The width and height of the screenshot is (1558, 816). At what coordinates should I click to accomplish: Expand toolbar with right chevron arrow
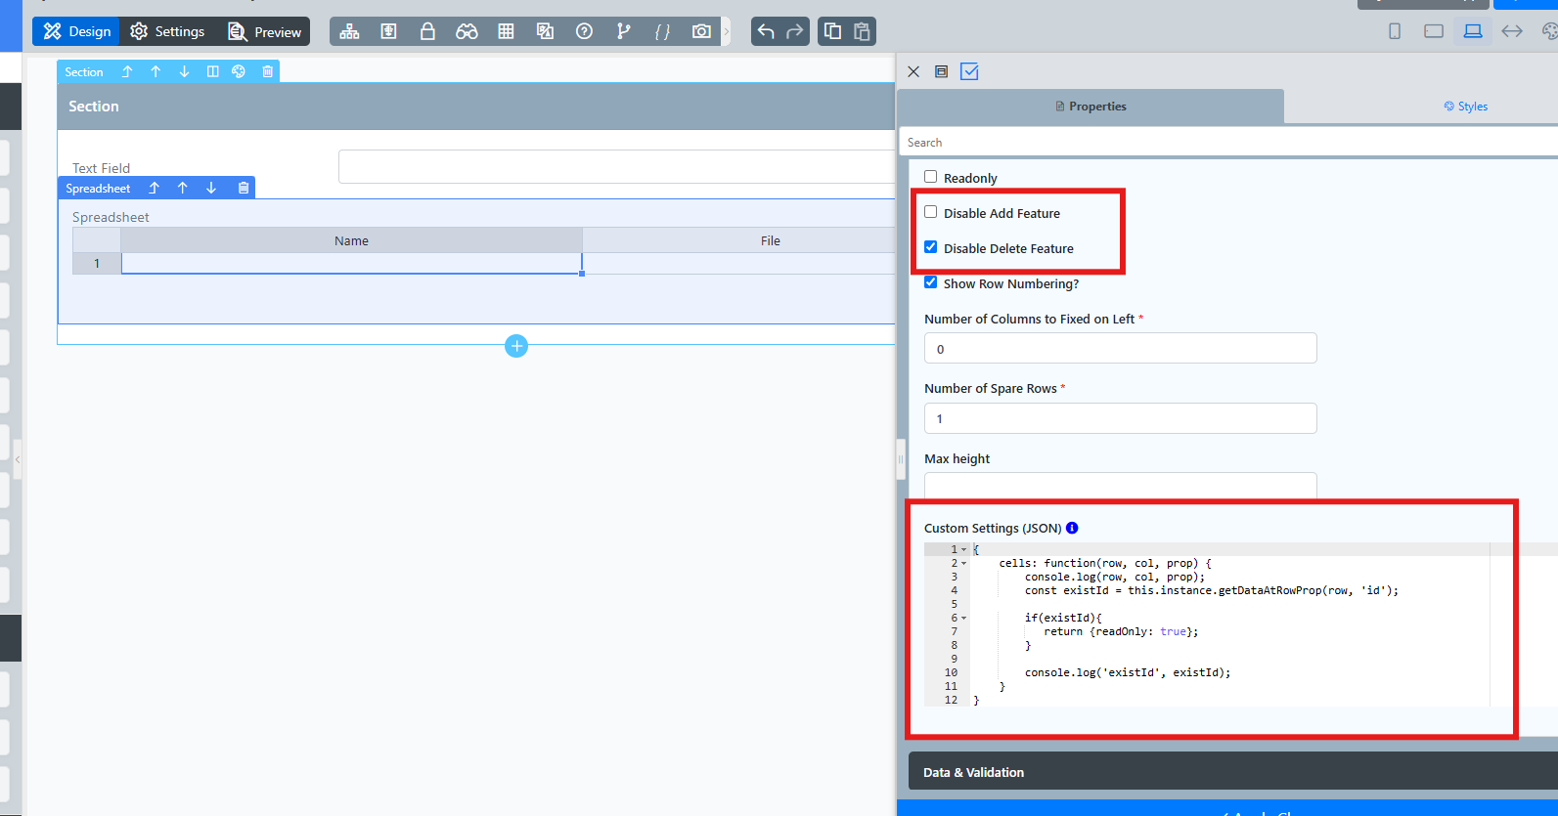coord(726,31)
